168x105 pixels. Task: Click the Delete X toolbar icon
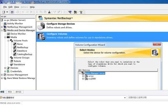click(31, 12)
